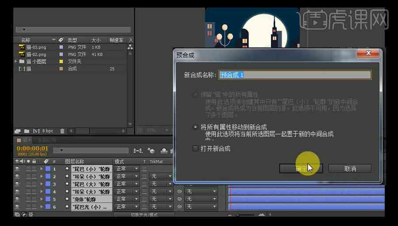
Task: Click the label tag icon in the timeline column header
Action: (x=46, y=161)
